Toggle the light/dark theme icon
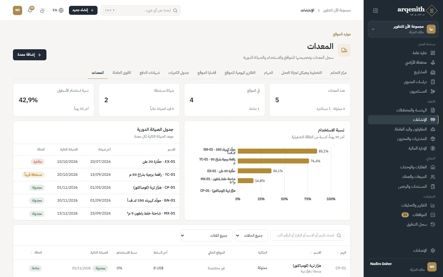443x277 pixels. [x=42, y=10]
